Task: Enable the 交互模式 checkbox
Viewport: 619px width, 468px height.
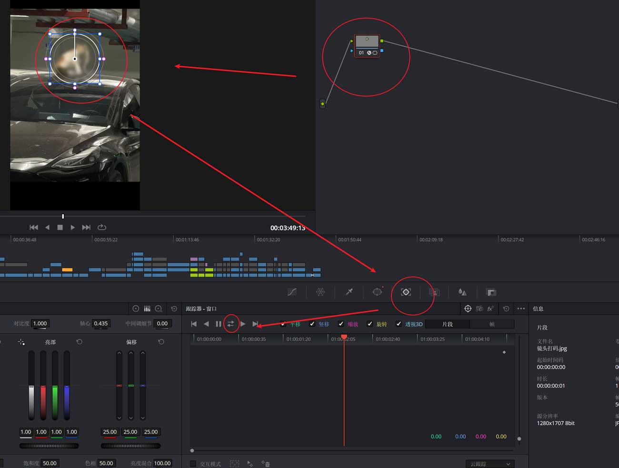Action: tap(193, 464)
